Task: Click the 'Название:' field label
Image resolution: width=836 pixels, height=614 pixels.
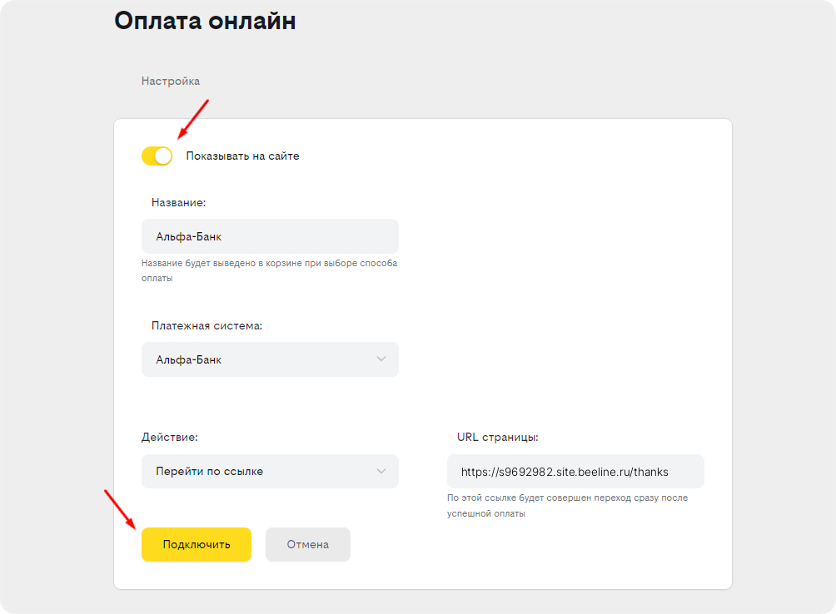Action: [x=178, y=202]
